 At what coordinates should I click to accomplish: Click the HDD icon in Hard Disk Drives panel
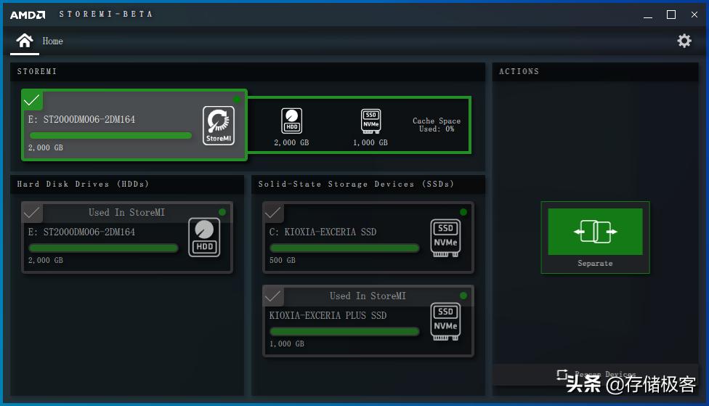point(204,237)
